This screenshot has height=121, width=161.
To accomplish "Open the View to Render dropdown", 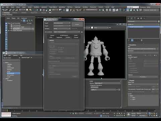I will tap(67, 32).
